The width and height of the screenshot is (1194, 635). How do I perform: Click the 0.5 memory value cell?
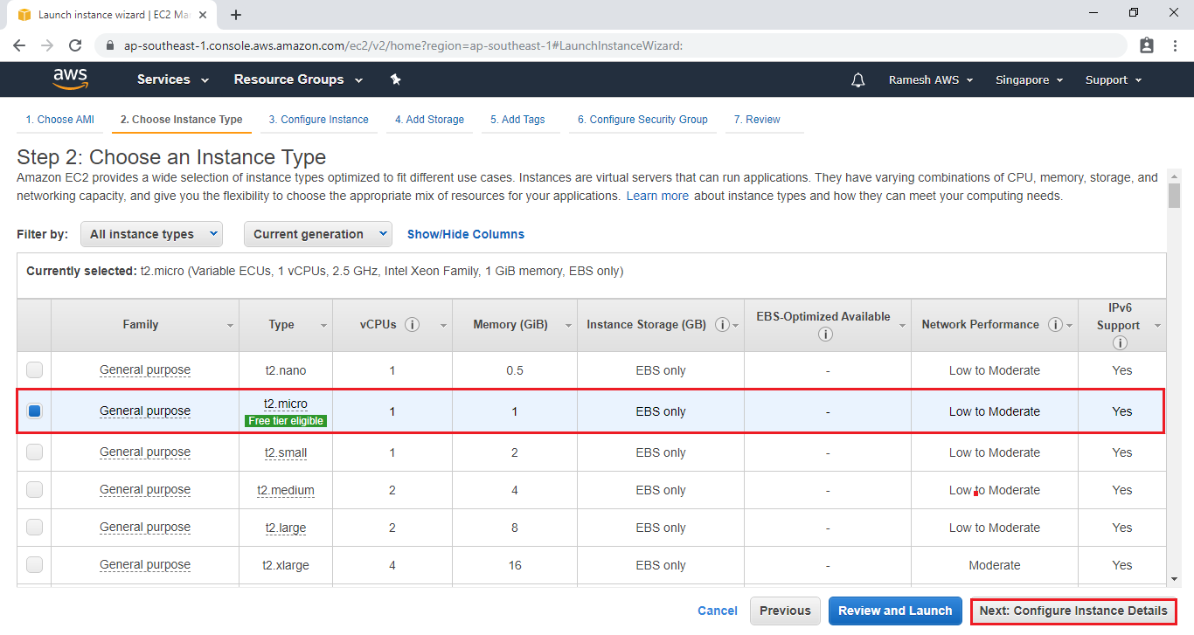[515, 370]
